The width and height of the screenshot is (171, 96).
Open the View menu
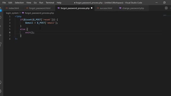click(29, 3)
